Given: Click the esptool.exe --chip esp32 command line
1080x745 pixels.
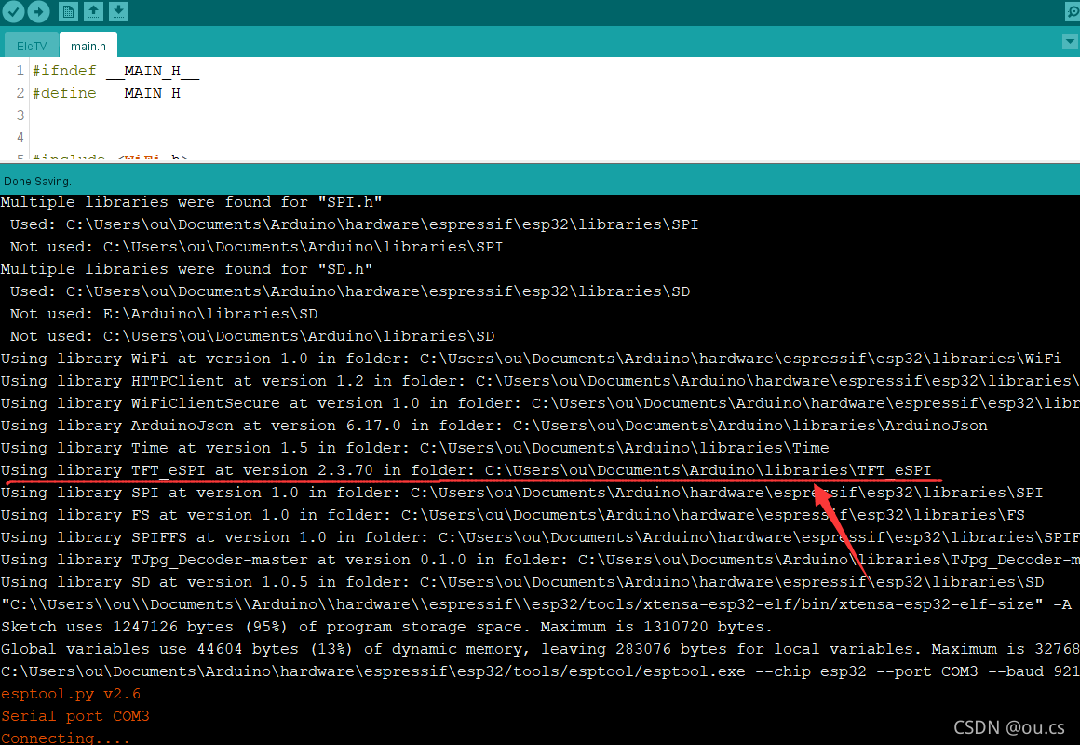Looking at the screenshot, I should 540,671.
